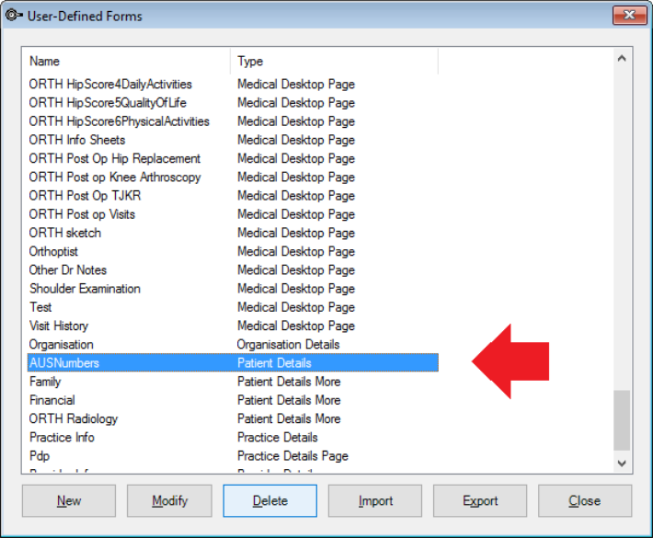Select the Financial row
This screenshot has width=653, height=538.
[x=234, y=400]
